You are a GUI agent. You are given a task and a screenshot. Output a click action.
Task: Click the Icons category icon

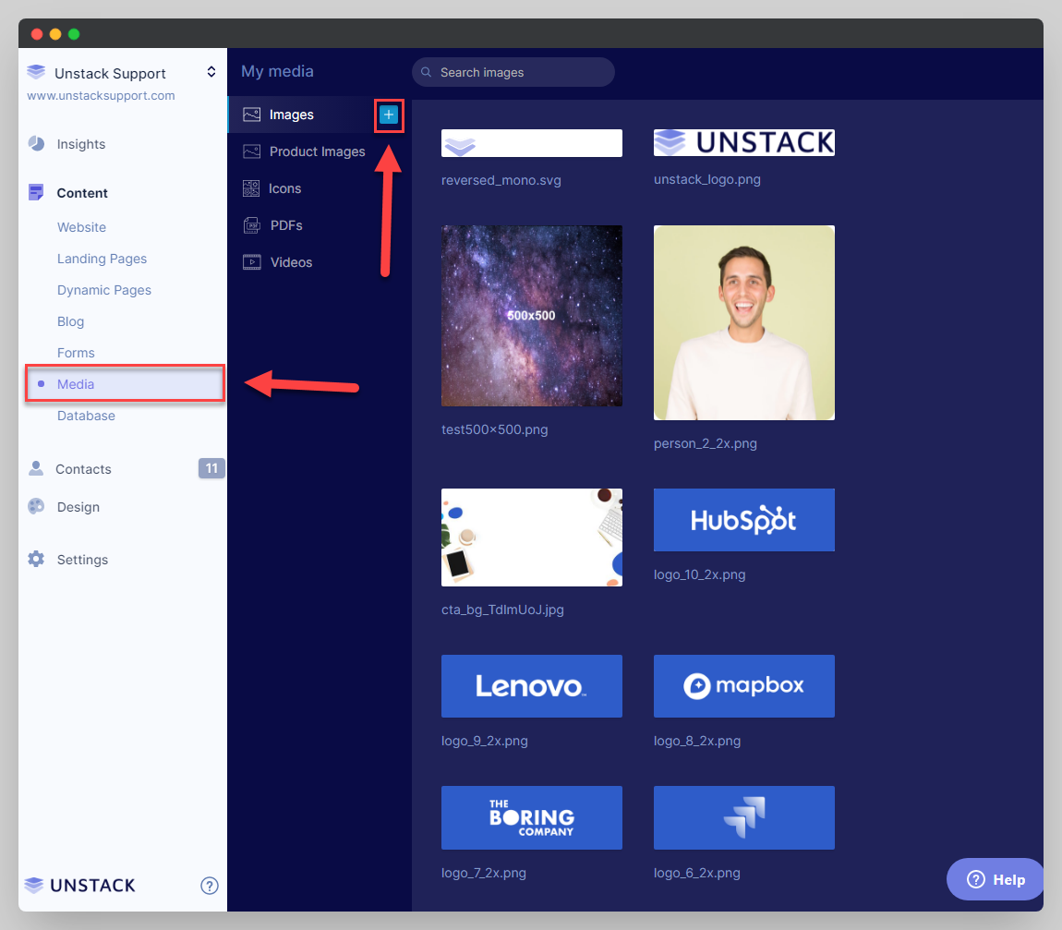pyautogui.click(x=251, y=188)
